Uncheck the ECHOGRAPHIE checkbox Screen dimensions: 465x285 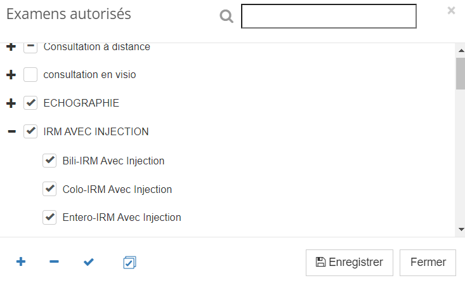pos(30,103)
